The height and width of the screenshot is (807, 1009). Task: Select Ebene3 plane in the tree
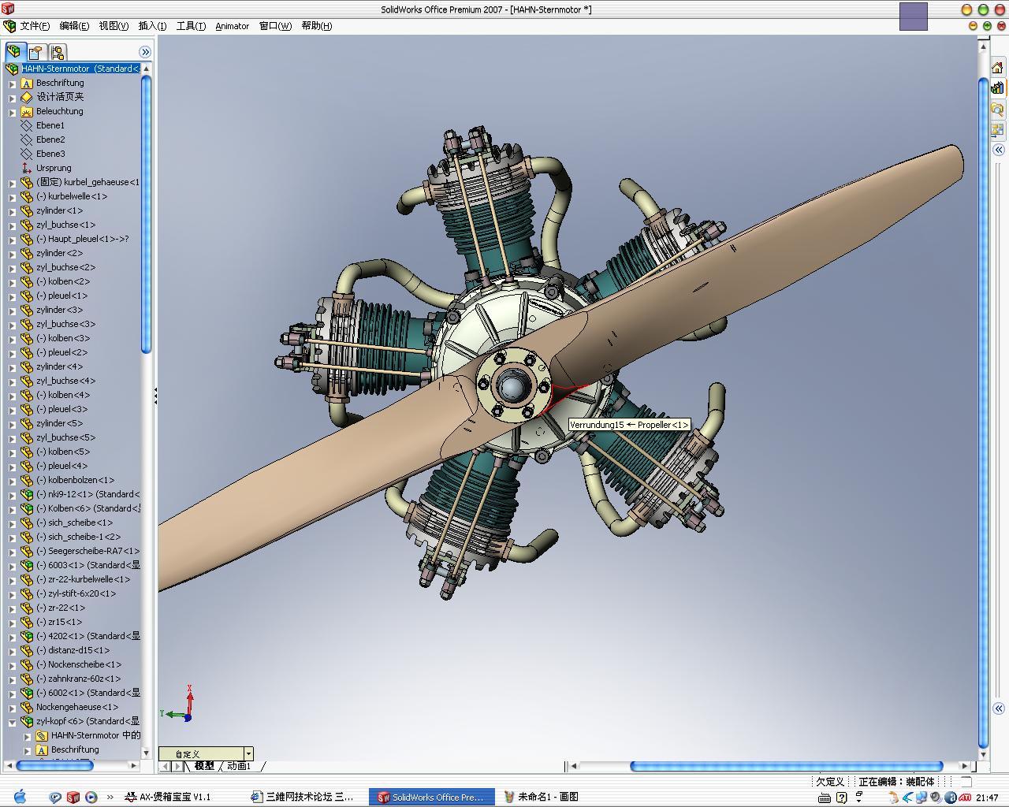pyautogui.click(x=50, y=154)
